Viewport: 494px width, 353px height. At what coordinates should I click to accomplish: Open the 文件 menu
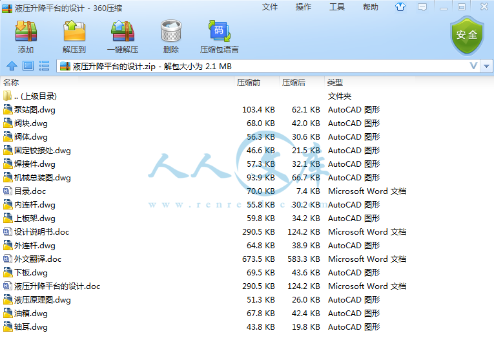click(270, 7)
